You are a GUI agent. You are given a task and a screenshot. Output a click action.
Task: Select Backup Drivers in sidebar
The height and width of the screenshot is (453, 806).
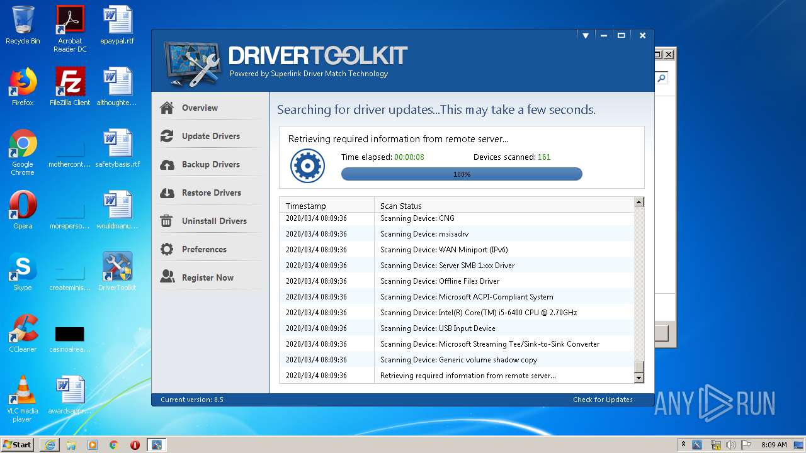(210, 164)
